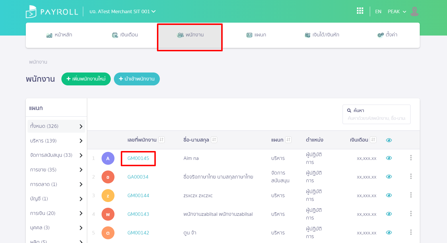Click avatar circle in GA00034 row
This screenshot has width=447, height=243.
pos(108,177)
